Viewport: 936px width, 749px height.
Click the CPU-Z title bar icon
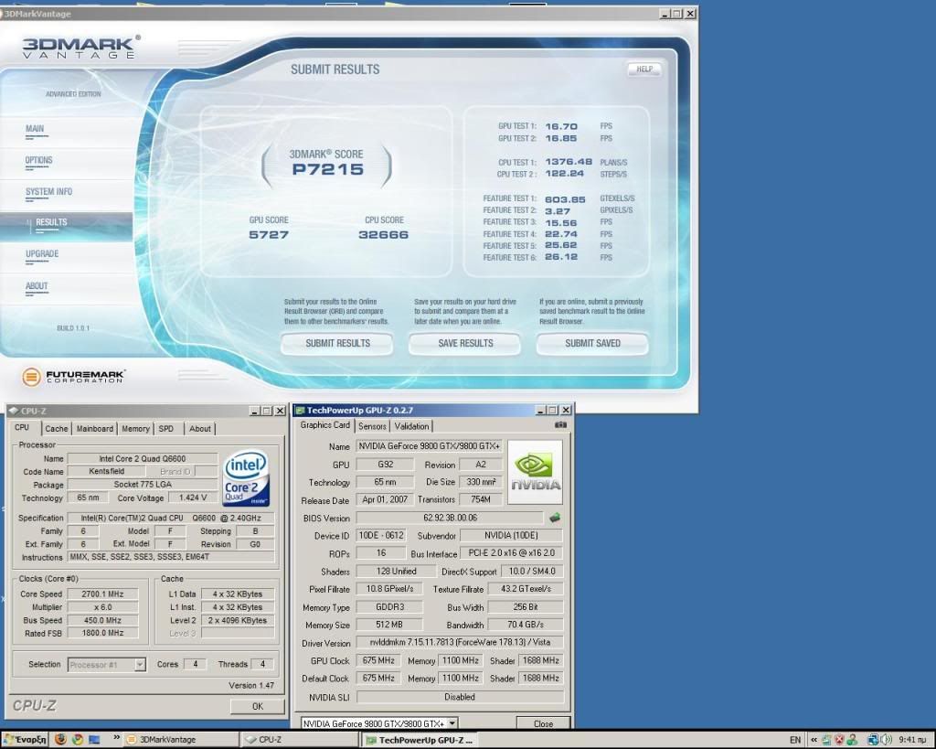coord(14,411)
